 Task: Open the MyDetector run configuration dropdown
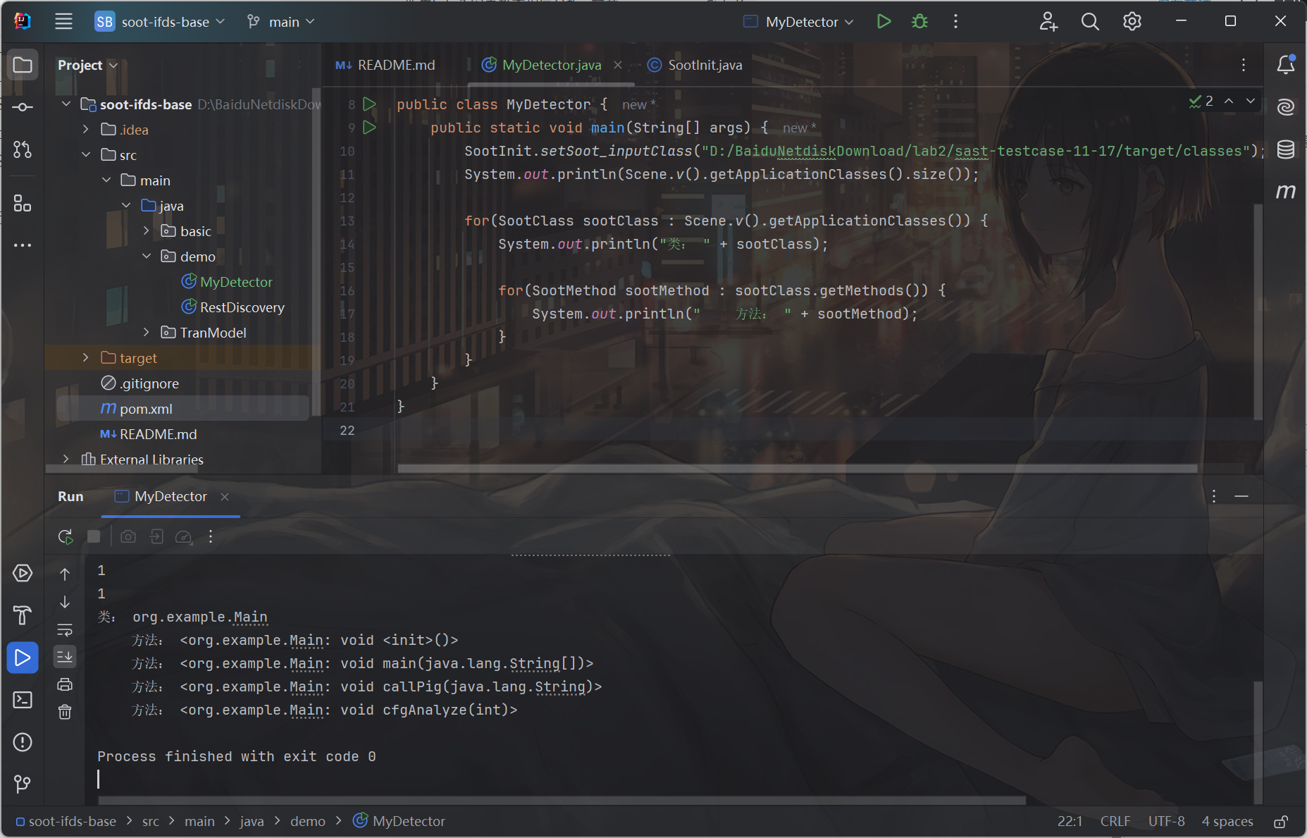pyautogui.click(x=800, y=22)
